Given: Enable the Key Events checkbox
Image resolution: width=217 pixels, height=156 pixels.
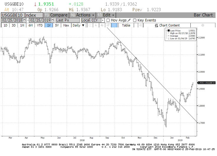Looking at the screenshot, I should pos(135,20).
